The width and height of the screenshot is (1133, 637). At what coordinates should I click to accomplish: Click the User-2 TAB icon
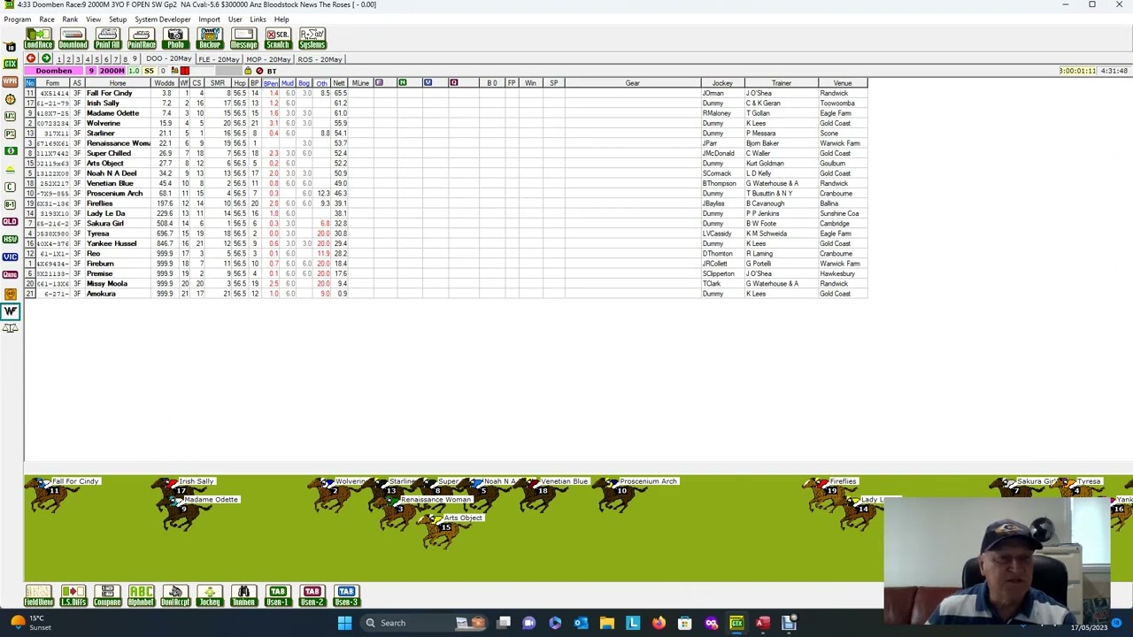click(x=312, y=595)
